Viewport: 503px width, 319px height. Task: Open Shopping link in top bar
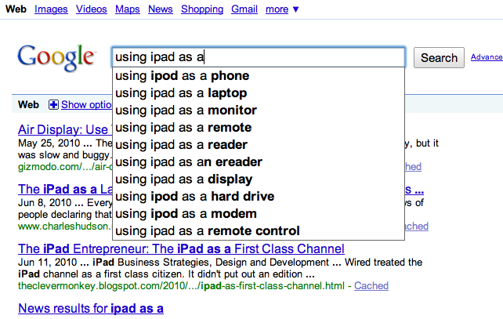coord(202,9)
